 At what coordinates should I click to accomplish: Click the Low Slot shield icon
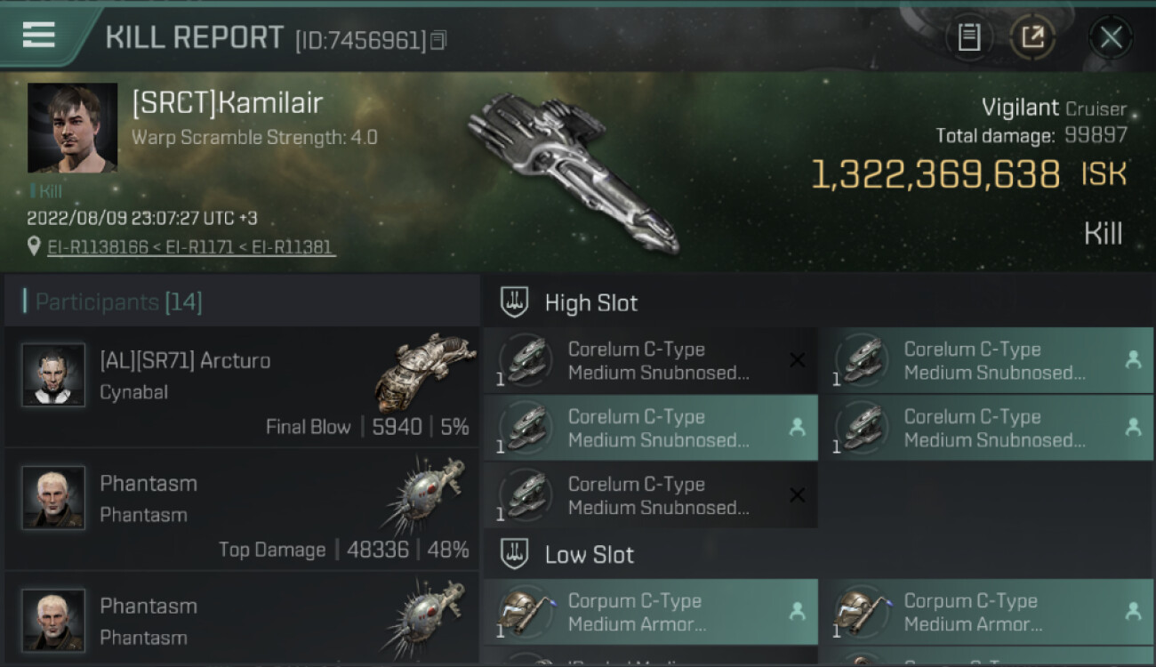[x=514, y=555]
